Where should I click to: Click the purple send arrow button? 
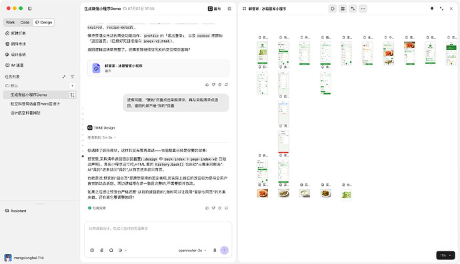pos(225,250)
